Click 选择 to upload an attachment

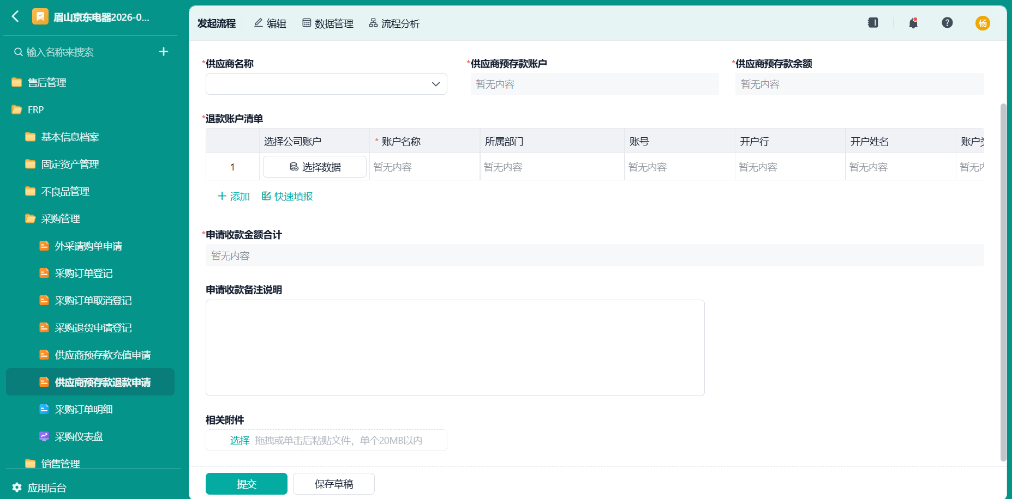tap(240, 440)
